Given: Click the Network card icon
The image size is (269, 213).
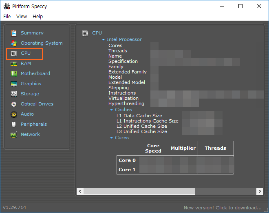Looking at the screenshot, I should point(14,135).
